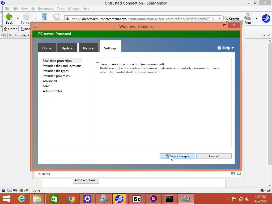Click the SeaMonkey Stop loading icon
The height and width of the screenshot is (204, 272).
click(57, 17)
